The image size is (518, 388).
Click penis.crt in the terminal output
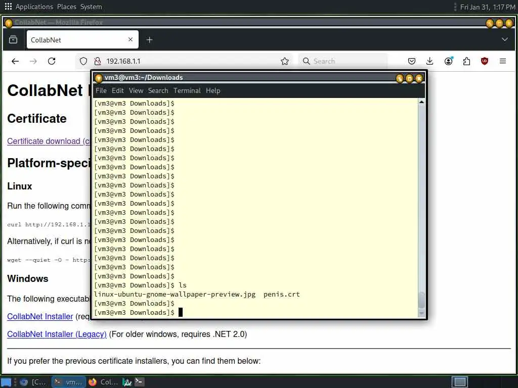[x=281, y=295]
